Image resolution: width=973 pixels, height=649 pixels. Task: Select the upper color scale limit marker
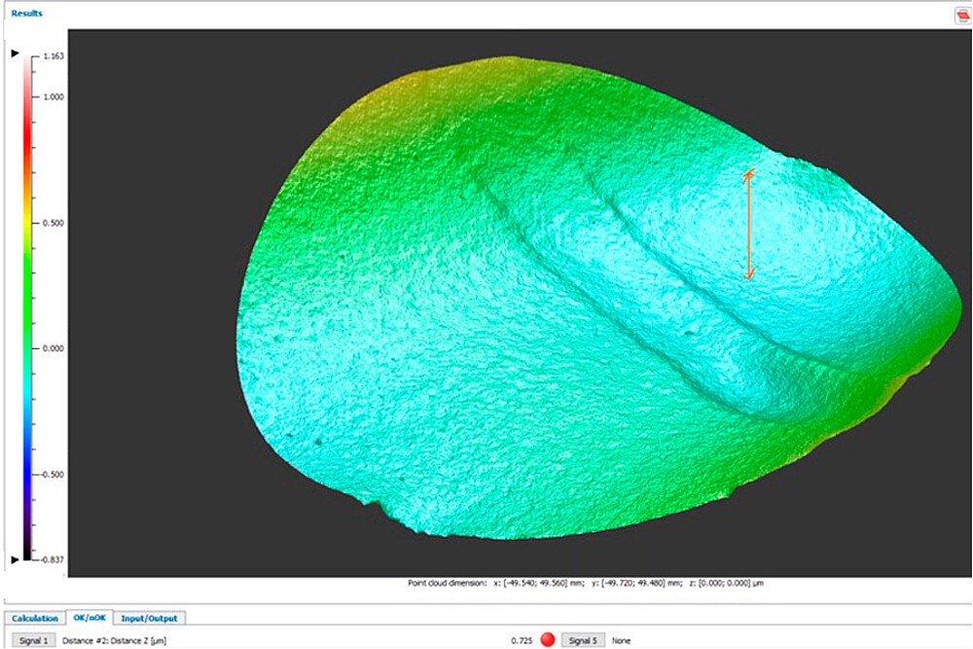(15, 54)
